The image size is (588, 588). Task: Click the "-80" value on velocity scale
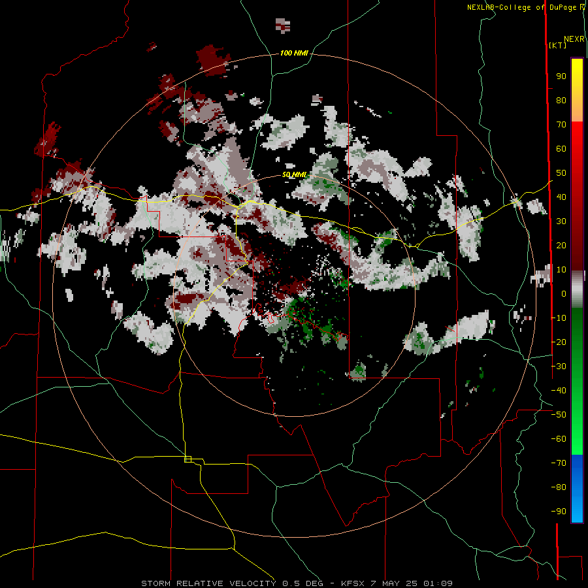[559, 487]
